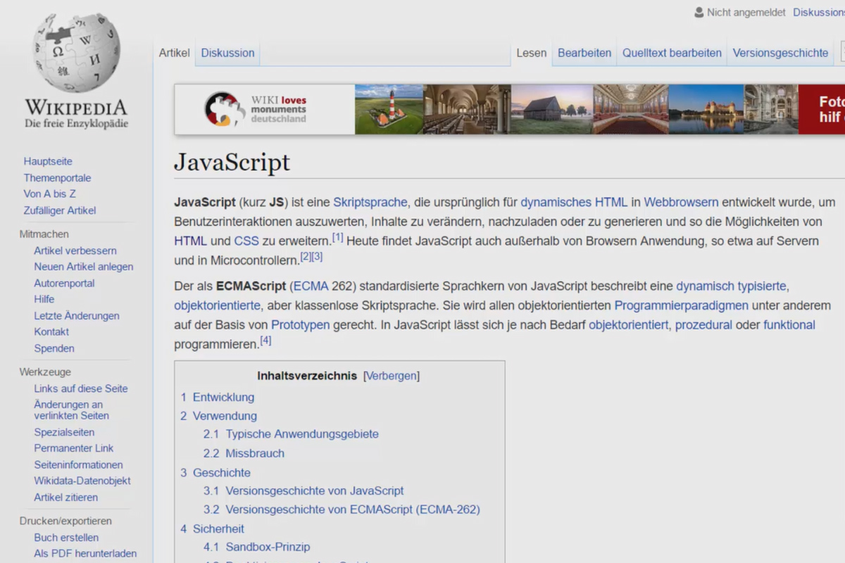Jump to section 2 Verwendung
Screen dimensions: 845x563
(x=218, y=416)
